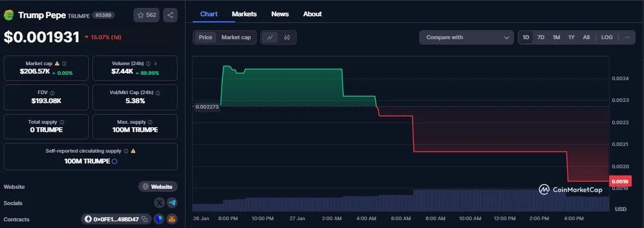Click the $206.57K market cap value
This screenshot has height=228, width=644.
[35, 72]
